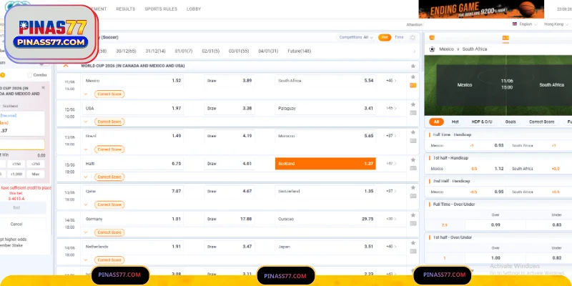572x286 pixels.
Task: Click the Bet button in bet slip
Action: click(16, 208)
